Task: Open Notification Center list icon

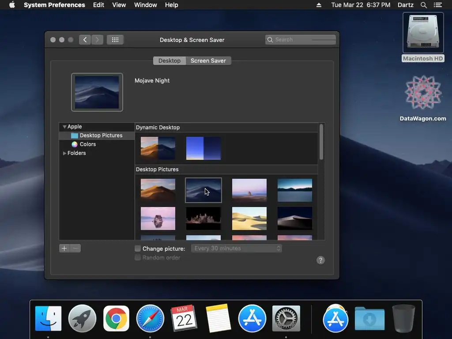Action: point(437,5)
